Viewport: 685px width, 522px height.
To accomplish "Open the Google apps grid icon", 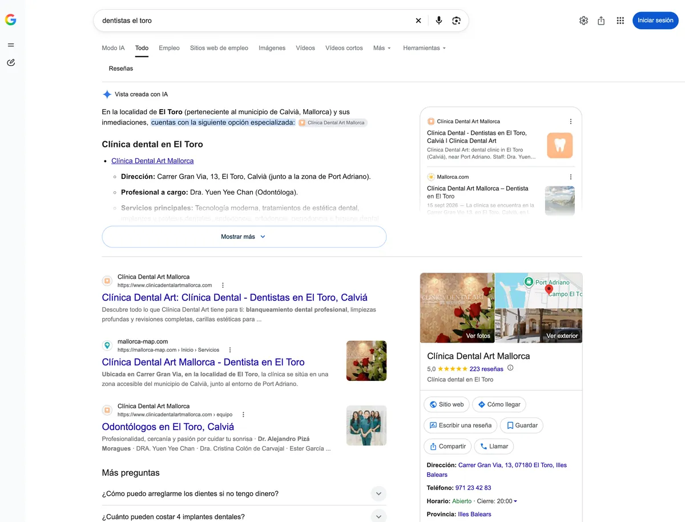I will pyautogui.click(x=620, y=21).
